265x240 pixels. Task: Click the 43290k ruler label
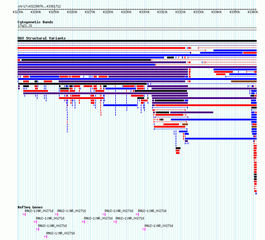pos(126,12)
